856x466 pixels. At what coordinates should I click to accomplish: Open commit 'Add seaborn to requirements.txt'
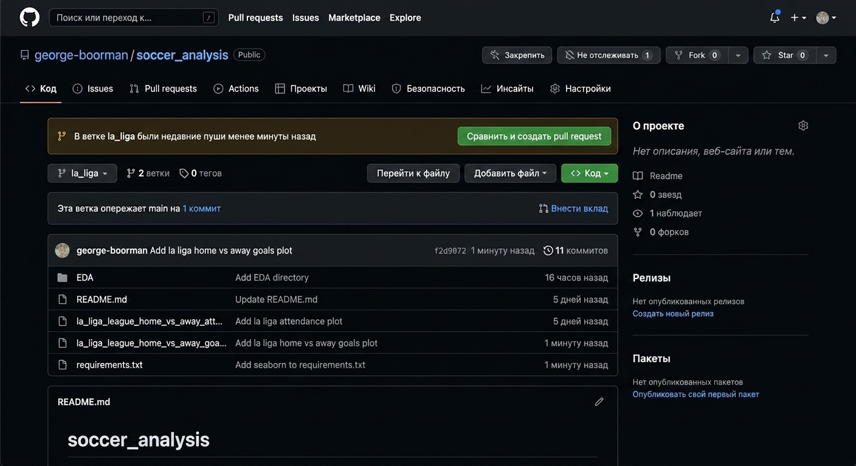coord(300,365)
